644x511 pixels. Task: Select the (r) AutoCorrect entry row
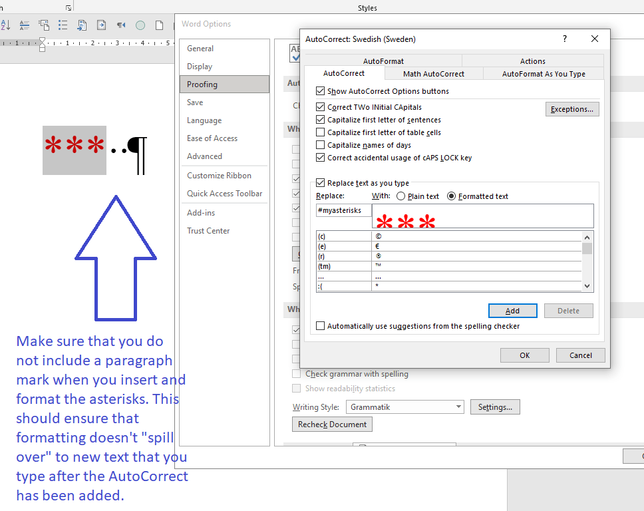pos(449,256)
